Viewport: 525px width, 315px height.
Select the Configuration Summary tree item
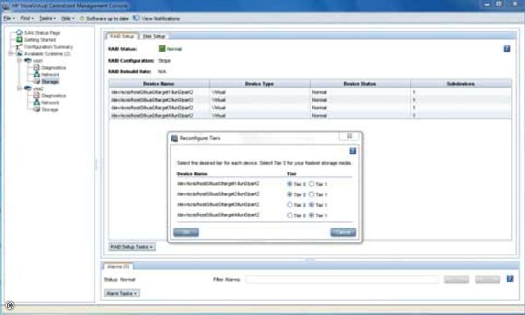(x=49, y=47)
